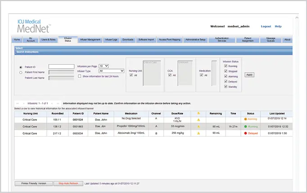Select the Patient ID radio button
307x193 pixels.
(x=21, y=67)
